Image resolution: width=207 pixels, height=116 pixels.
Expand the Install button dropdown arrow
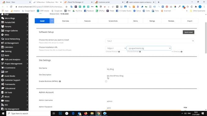(52, 21)
